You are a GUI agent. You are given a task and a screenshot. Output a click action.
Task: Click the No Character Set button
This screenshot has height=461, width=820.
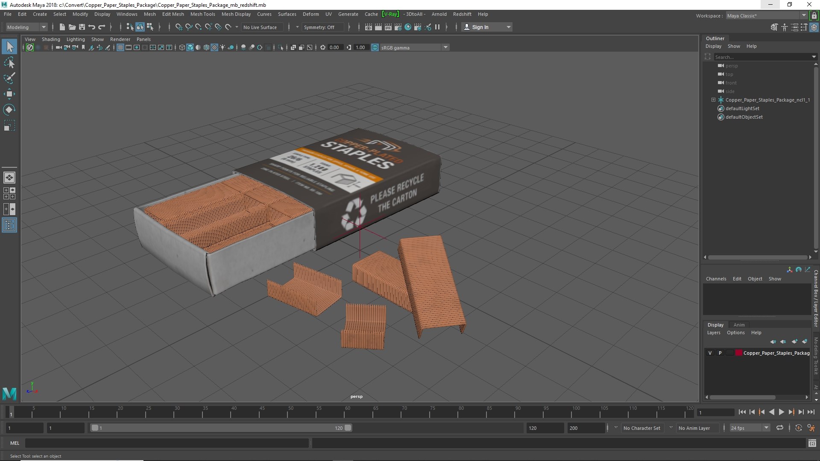[641, 428]
